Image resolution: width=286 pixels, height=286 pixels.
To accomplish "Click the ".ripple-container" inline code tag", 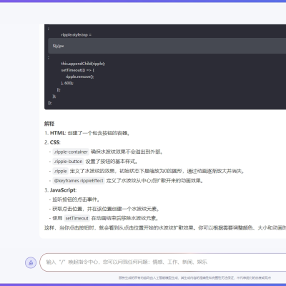I will [x=71, y=152].
